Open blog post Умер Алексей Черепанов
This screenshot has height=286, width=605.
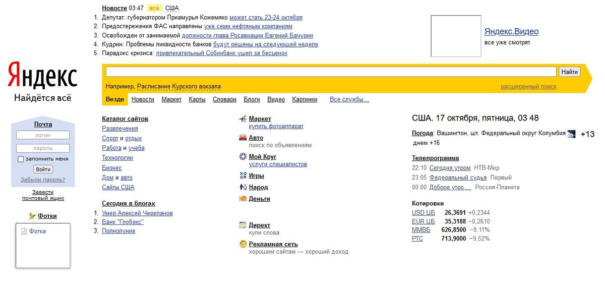137,213
